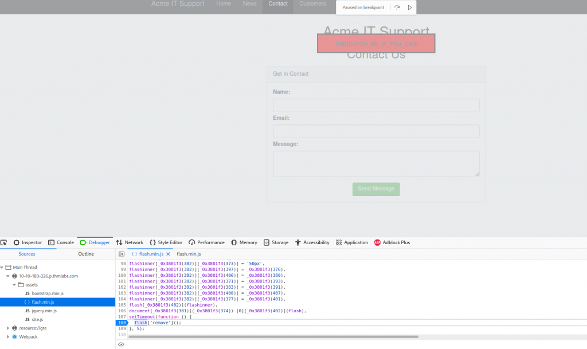Open the Accessibility panel
Viewport: 587px width, 349px height.
[x=312, y=242]
